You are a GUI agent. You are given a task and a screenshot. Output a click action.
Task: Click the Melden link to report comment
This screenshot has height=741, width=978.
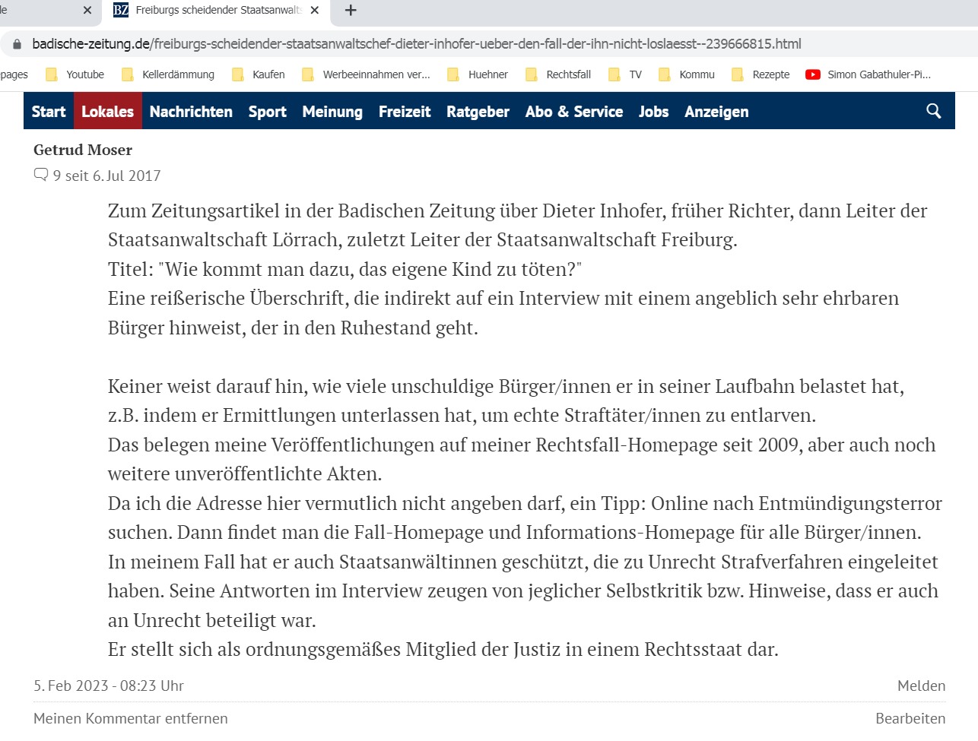pos(921,686)
